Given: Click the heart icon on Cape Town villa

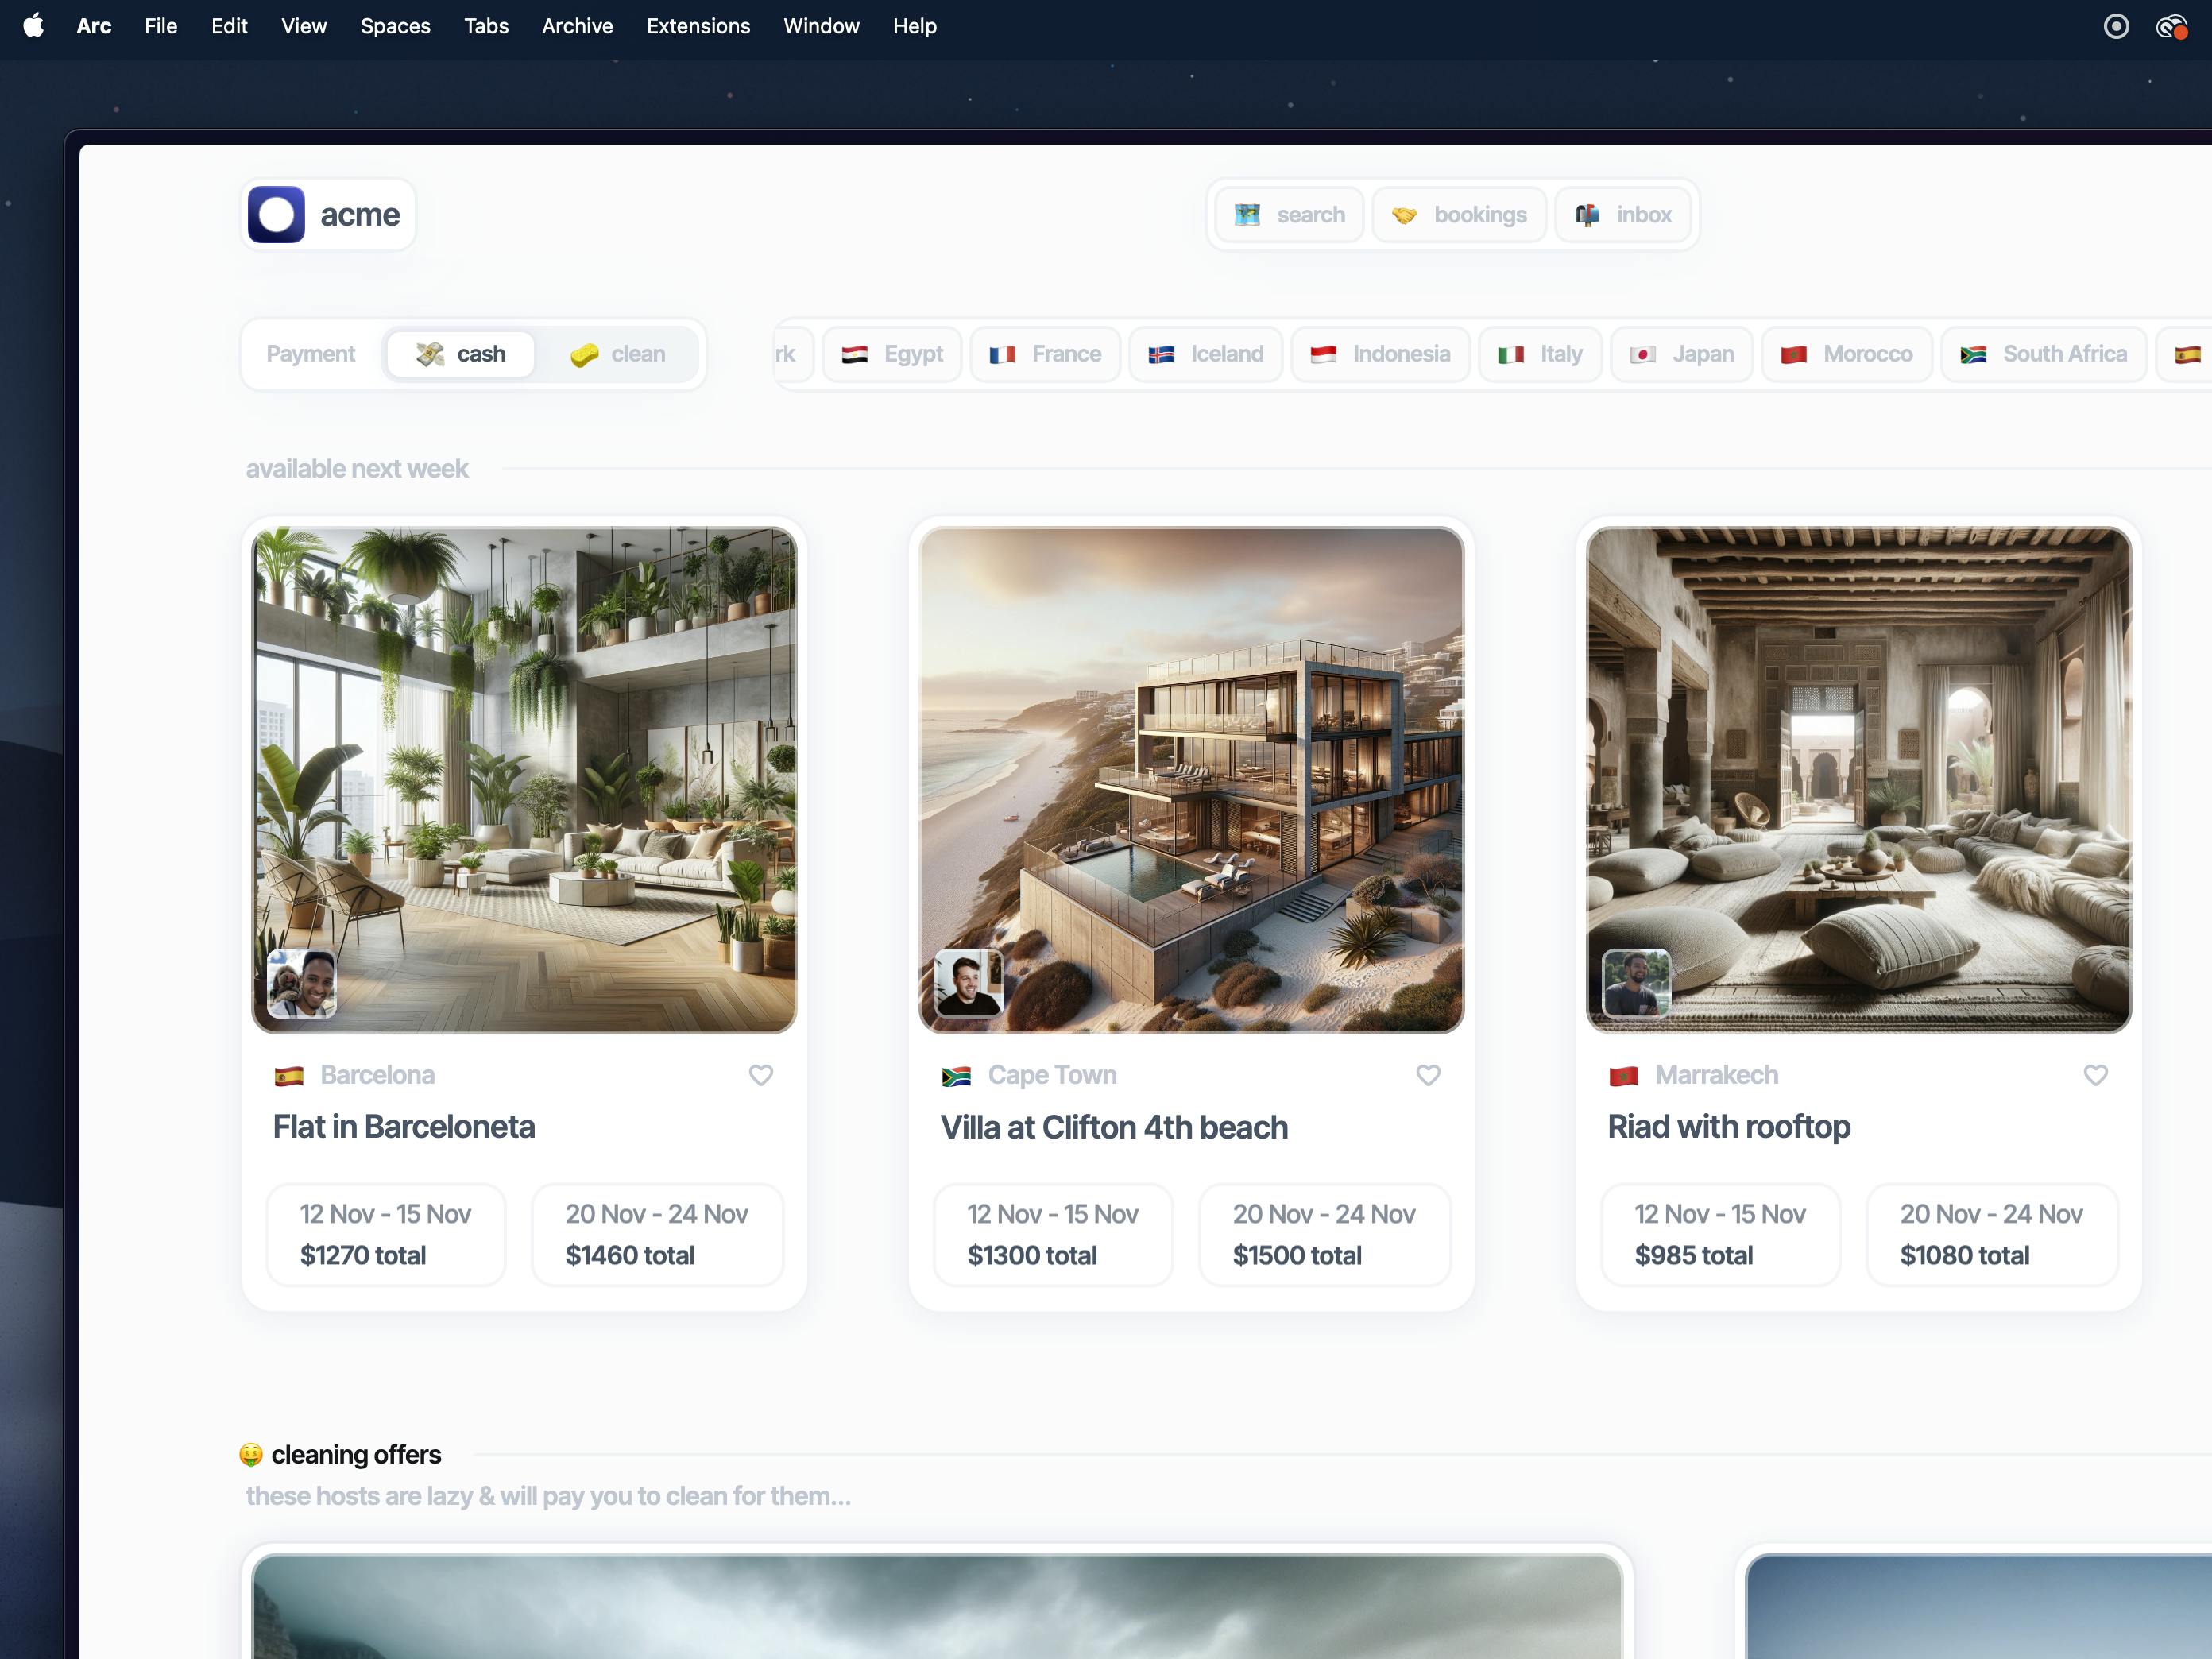Looking at the screenshot, I should click(x=1428, y=1075).
